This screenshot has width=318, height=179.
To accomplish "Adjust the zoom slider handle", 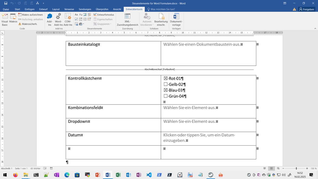I will (296, 168).
